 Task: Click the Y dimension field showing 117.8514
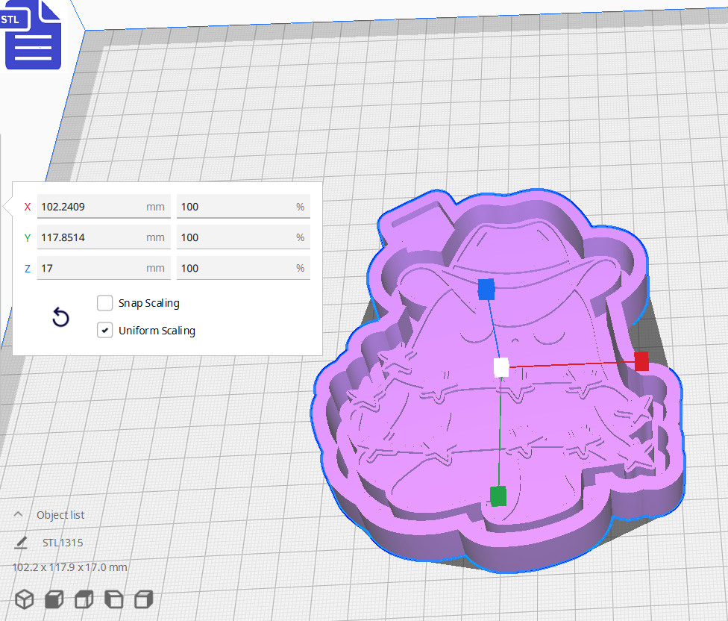pos(103,237)
